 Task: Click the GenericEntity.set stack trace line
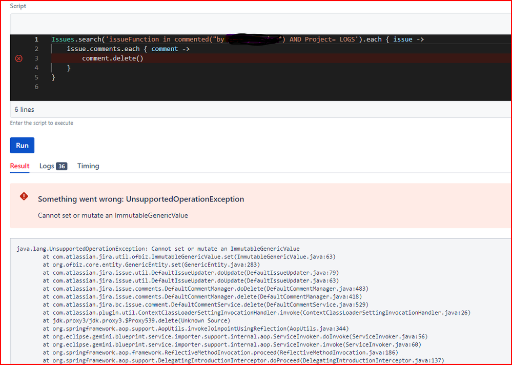tap(151, 265)
